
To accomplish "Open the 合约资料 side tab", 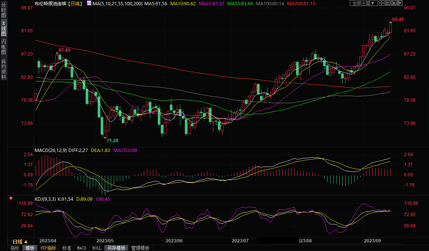I will click(x=4, y=69).
